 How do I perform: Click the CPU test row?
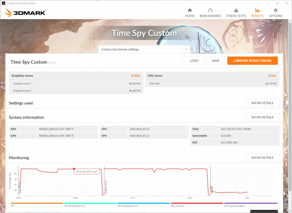click(212, 84)
